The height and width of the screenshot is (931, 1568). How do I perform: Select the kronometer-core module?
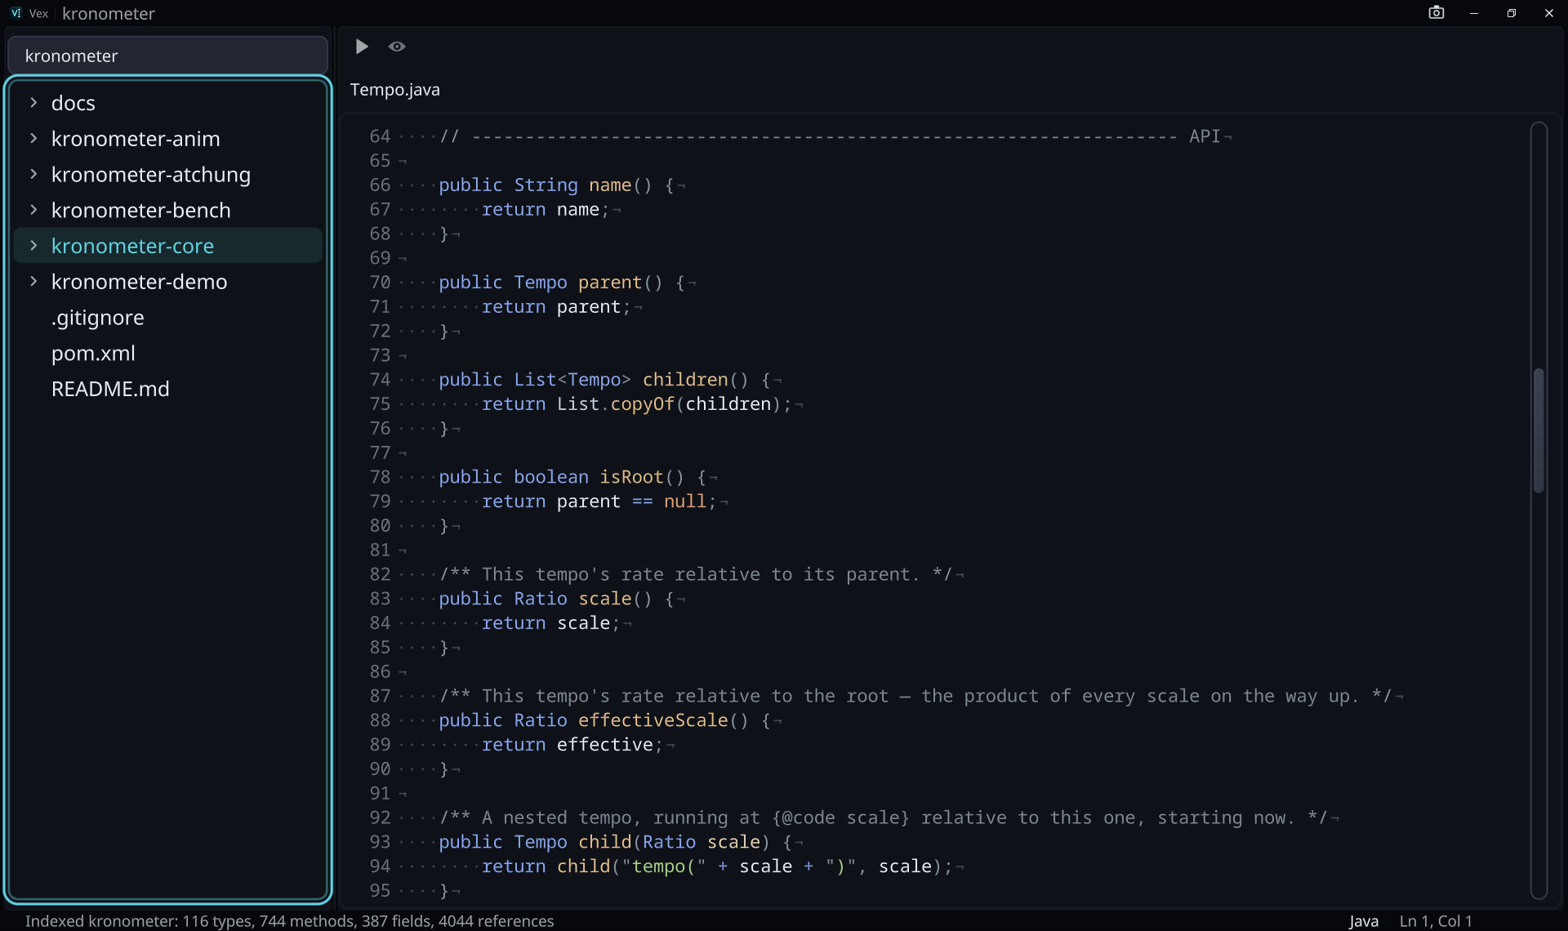tap(168, 245)
